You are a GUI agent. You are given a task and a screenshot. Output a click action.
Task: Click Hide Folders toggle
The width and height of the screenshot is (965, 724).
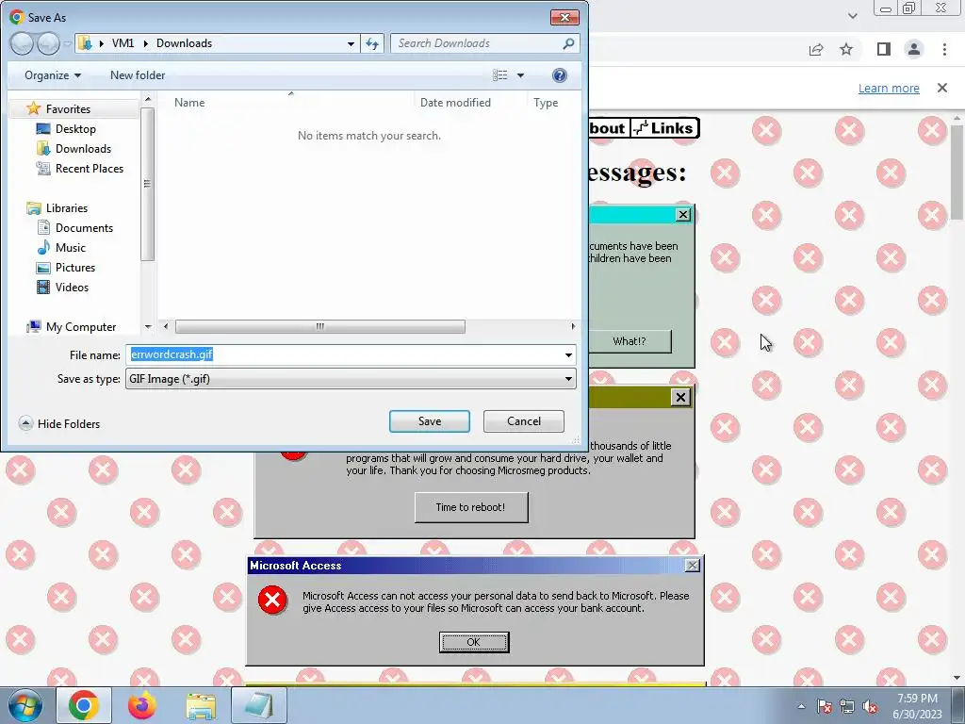point(59,424)
